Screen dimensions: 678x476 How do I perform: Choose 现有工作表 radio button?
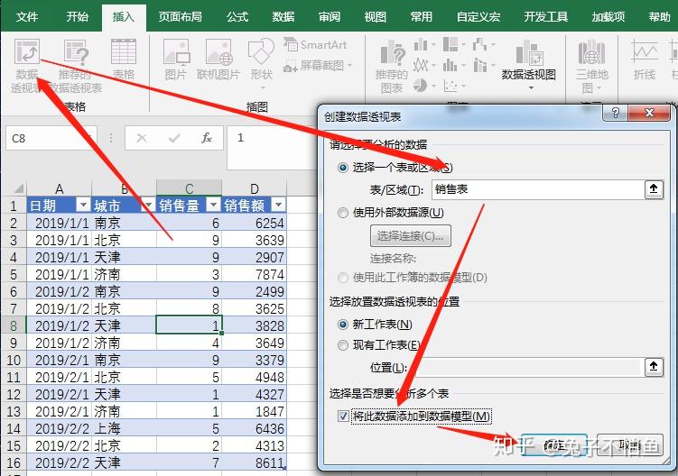coord(343,345)
